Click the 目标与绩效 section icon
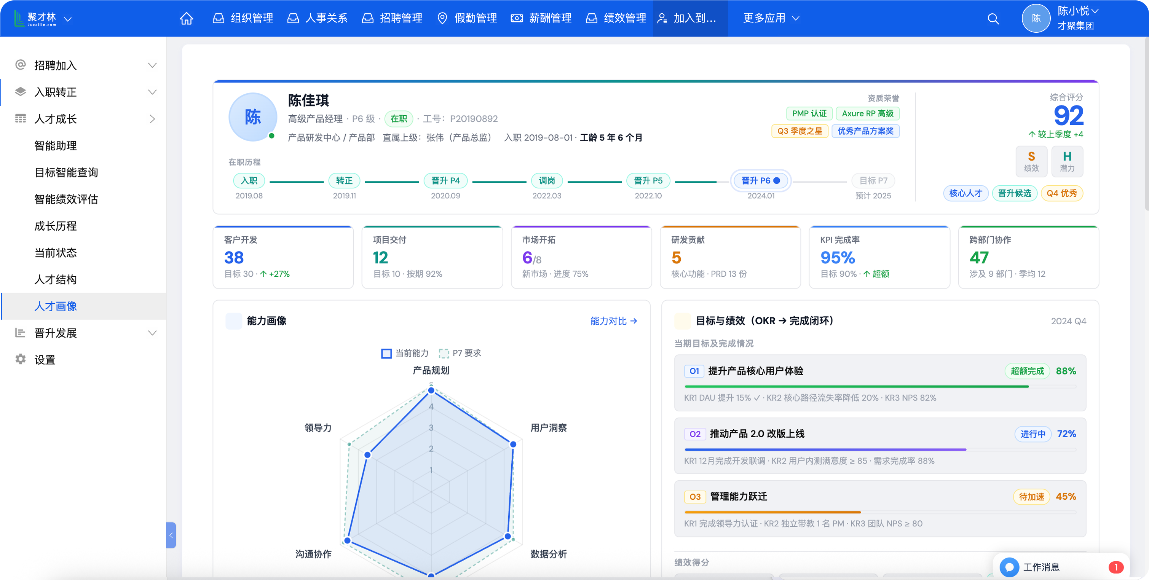Viewport: 1149px width, 580px height. click(x=683, y=321)
